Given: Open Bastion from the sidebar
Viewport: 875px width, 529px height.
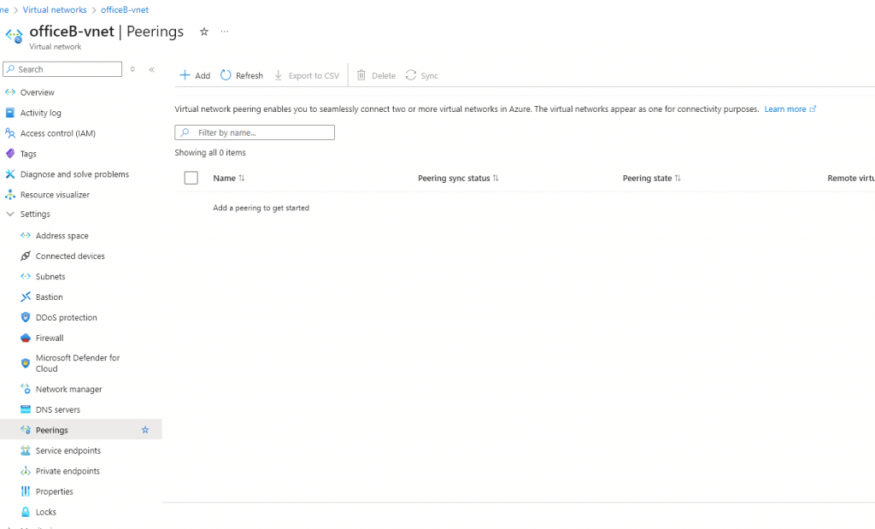Looking at the screenshot, I should (49, 297).
